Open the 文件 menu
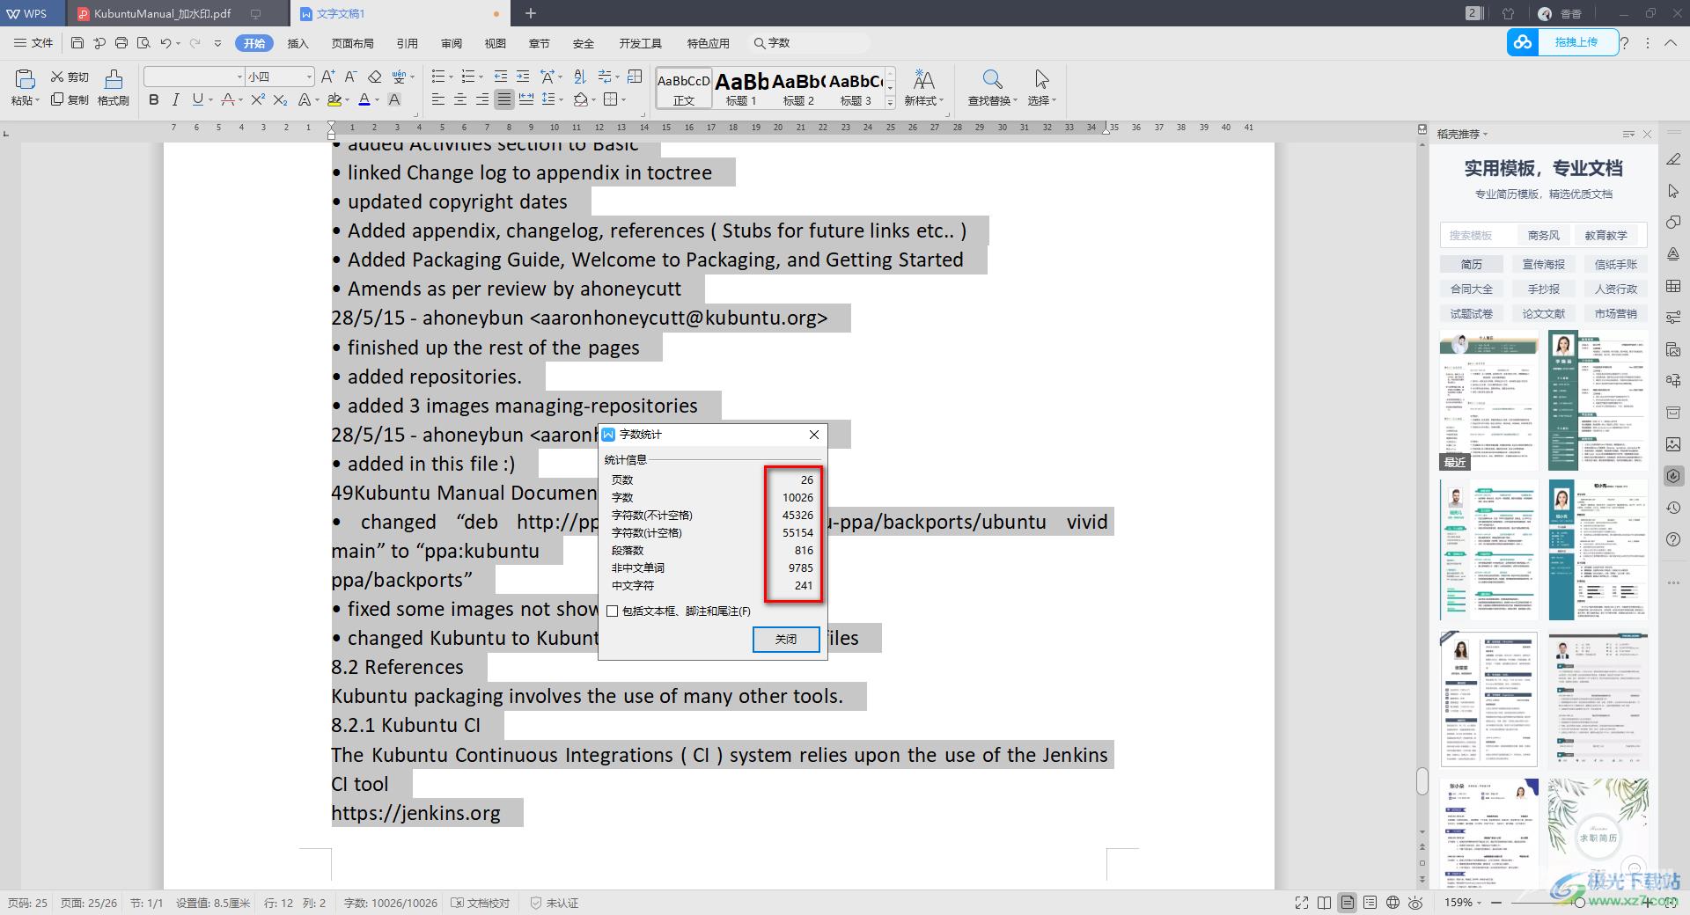The width and height of the screenshot is (1690, 915). [x=34, y=43]
